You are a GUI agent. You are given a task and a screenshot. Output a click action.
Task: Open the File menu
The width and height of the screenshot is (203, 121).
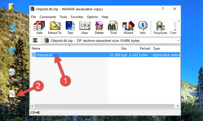click(34, 17)
